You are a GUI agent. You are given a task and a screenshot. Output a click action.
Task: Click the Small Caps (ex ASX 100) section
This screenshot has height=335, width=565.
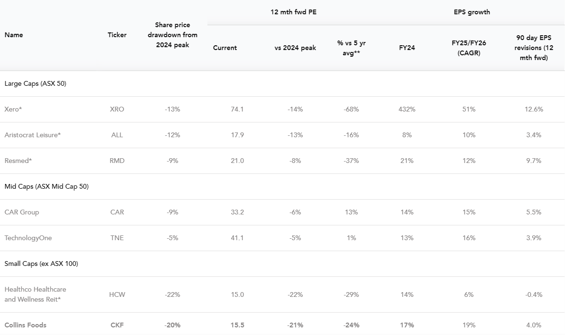click(x=41, y=264)
